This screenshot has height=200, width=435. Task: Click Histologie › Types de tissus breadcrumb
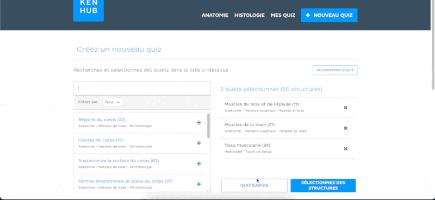(248, 152)
